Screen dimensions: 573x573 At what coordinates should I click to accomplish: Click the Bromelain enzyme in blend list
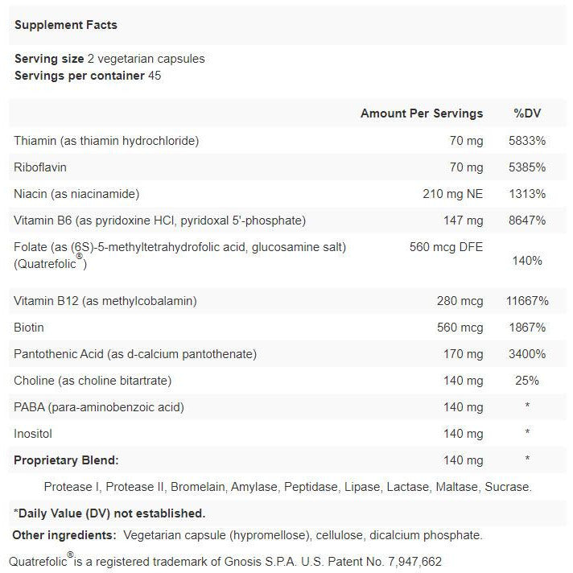[x=198, y=487]
